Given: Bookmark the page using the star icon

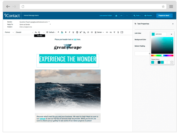Looking at the screenshot, I should click(163, 6).
